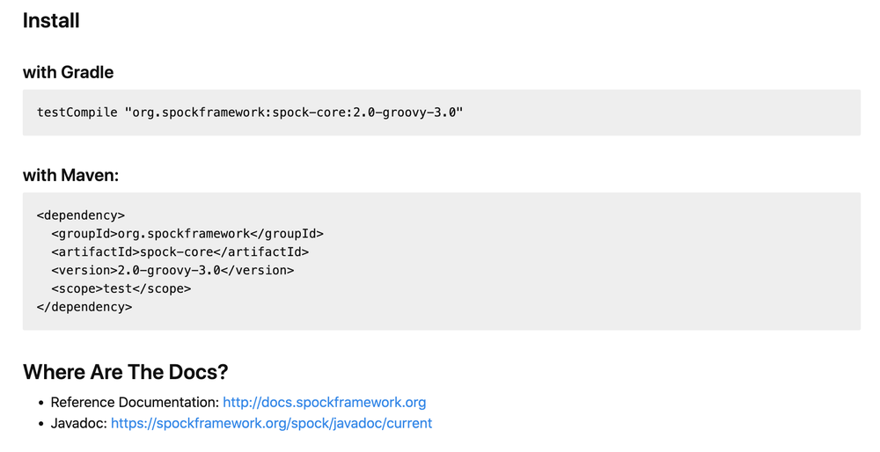The width and height of the screenshot is (880, 452).
Task: Click the "Install" heading
Action: point(51,21)
